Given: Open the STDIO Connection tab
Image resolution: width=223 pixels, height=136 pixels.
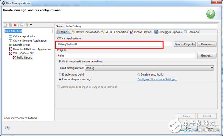Looking at the screenshot, I should 114,32.
